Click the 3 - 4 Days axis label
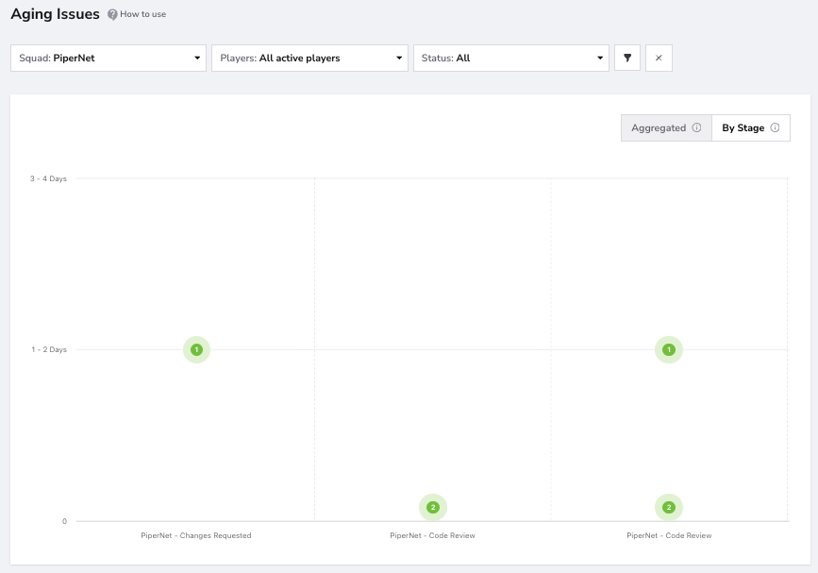This screenshot has height=573, width=818. (x=48, y=178)
